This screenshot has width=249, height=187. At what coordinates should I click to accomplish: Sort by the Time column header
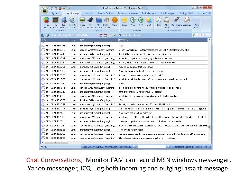[x=55, y=40]
